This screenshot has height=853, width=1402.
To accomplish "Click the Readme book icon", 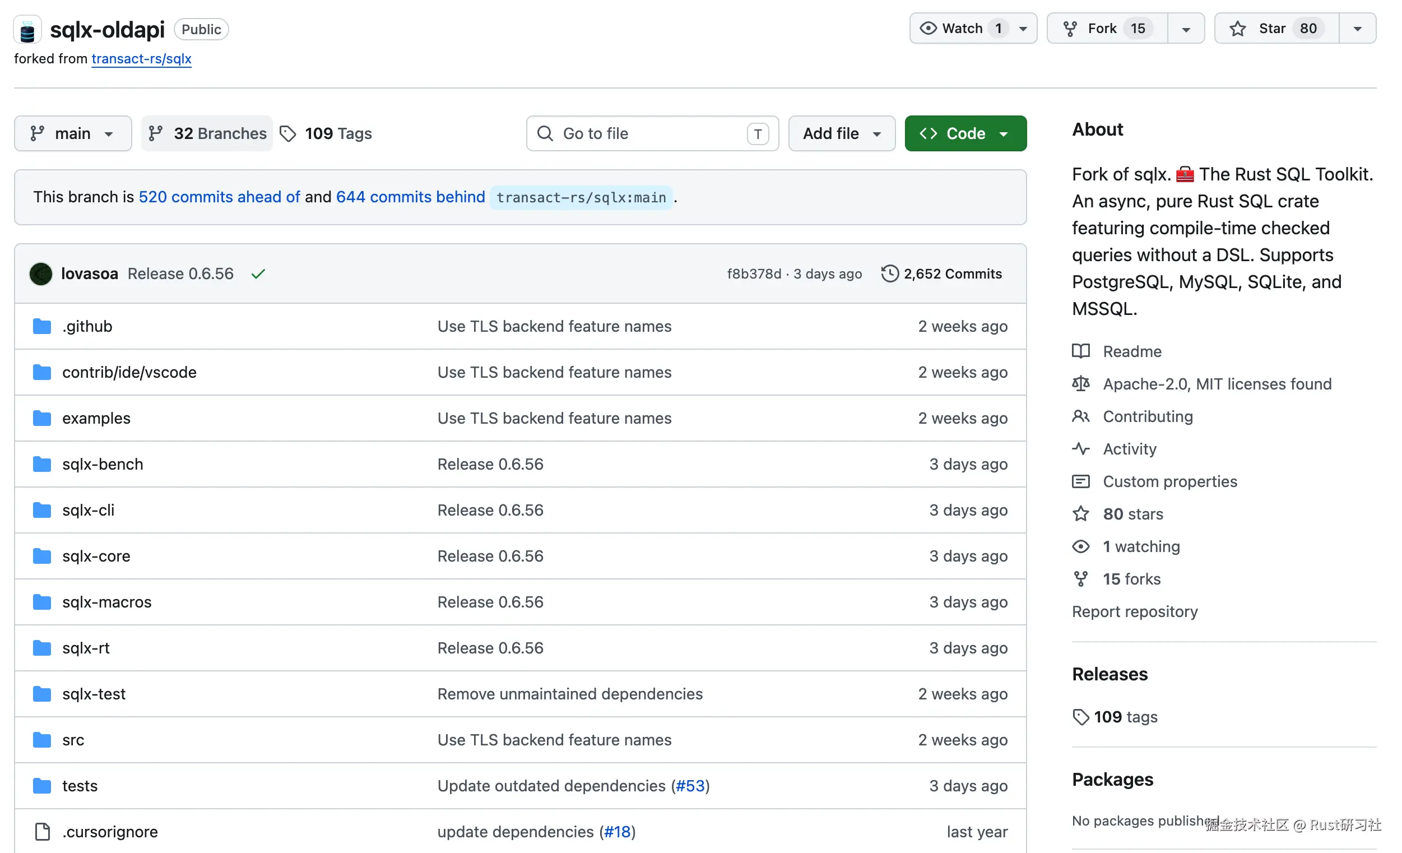I will pos(1082,351).
